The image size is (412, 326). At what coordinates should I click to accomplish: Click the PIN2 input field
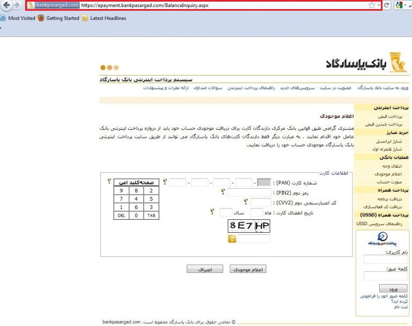[x=249, y=192]
